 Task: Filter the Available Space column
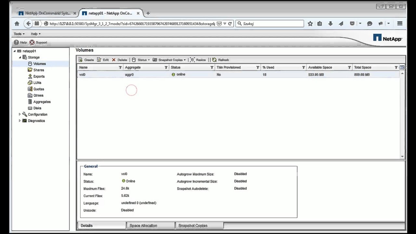[349, 67]
